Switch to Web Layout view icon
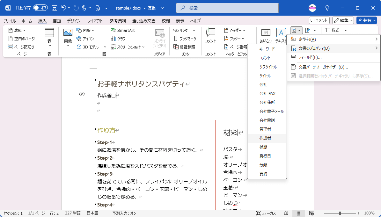Screen dimensions: 381x217 pos(311,213)
